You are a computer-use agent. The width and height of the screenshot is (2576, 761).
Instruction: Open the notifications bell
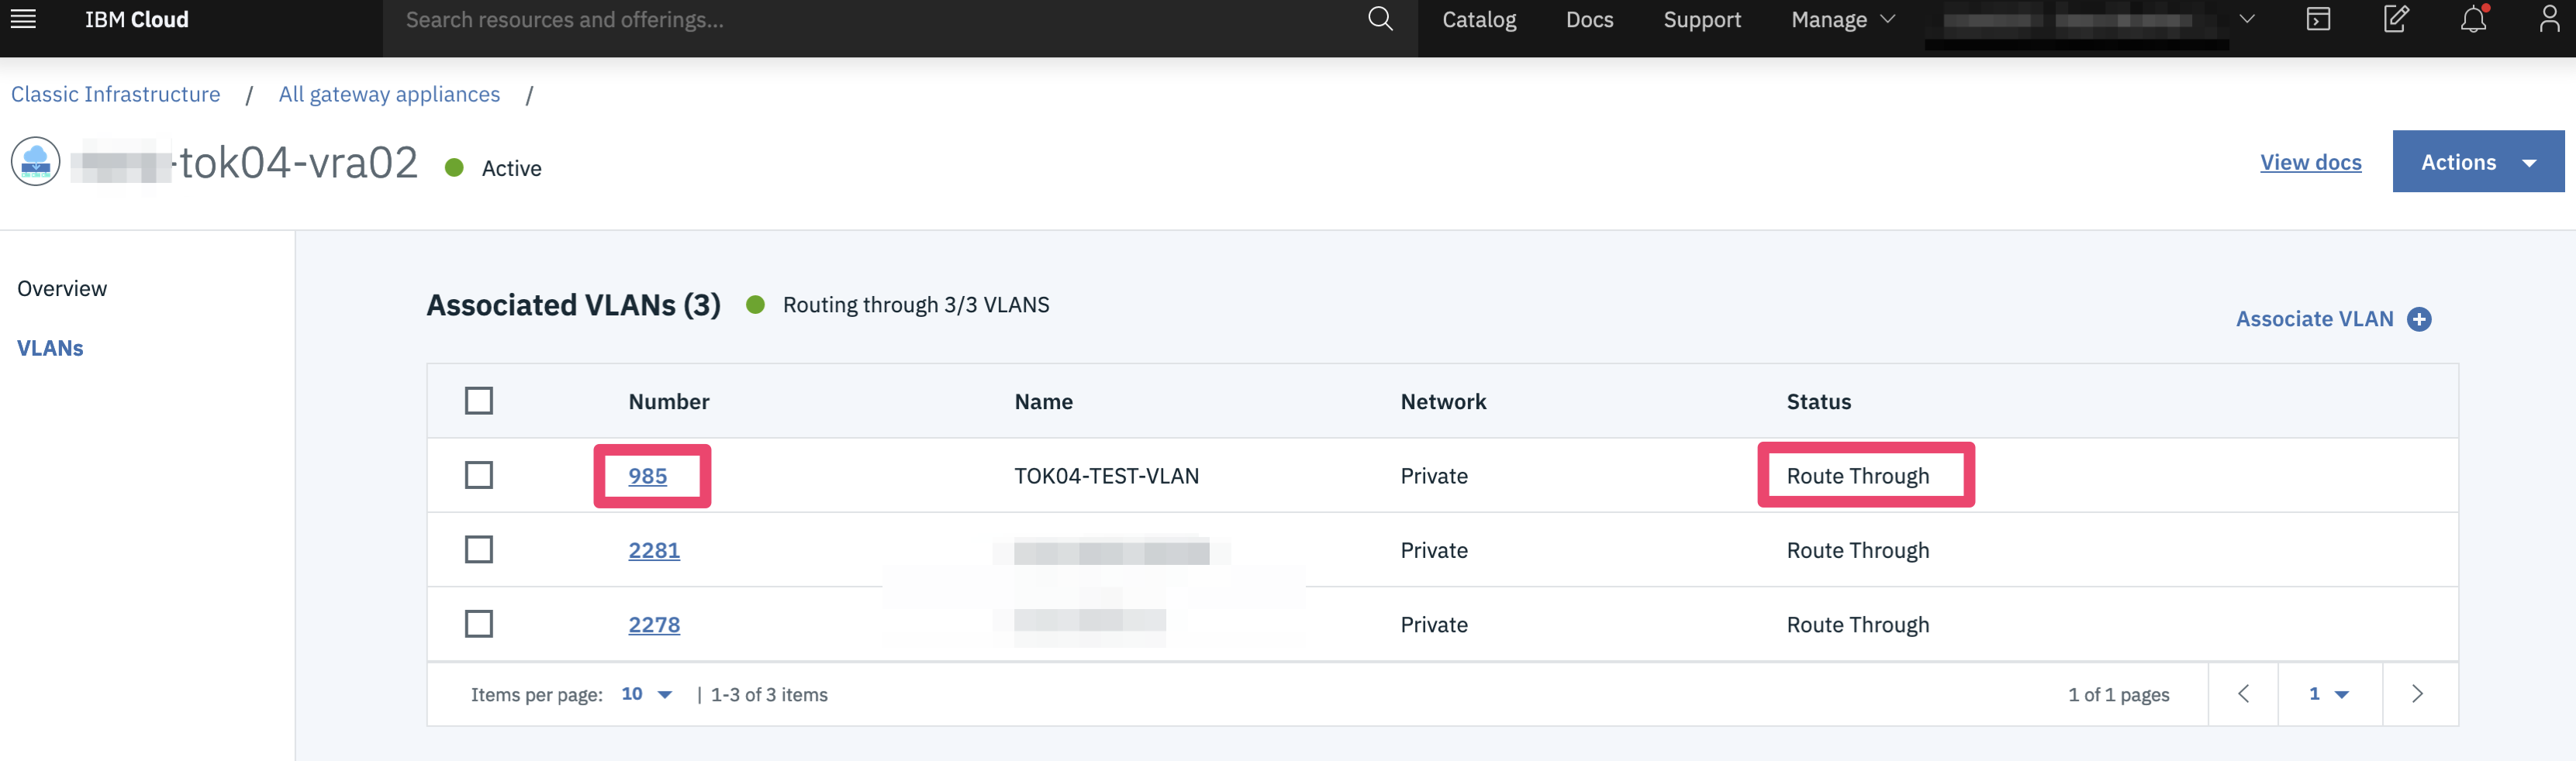[x=2473, y=19]
